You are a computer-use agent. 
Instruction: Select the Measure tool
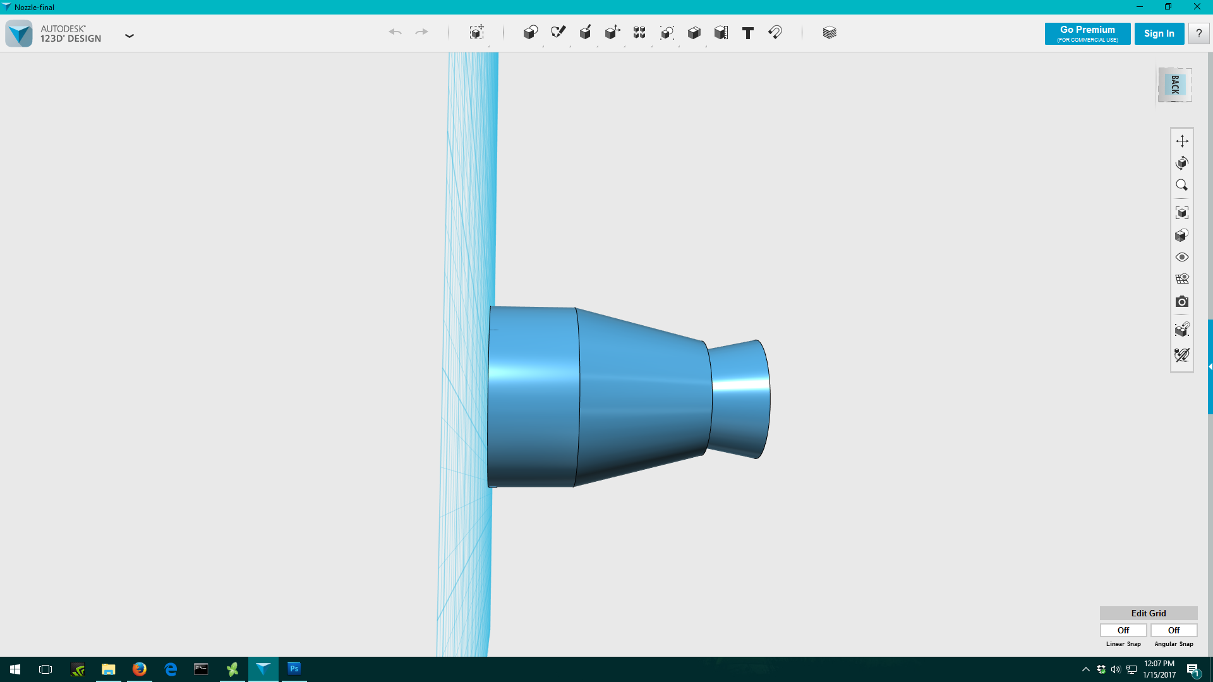point(721,32)
